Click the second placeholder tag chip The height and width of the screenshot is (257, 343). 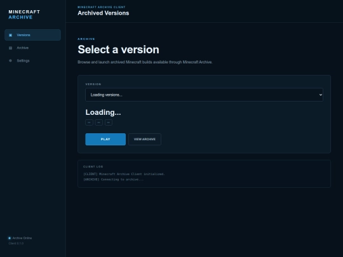tap(99, 122)
